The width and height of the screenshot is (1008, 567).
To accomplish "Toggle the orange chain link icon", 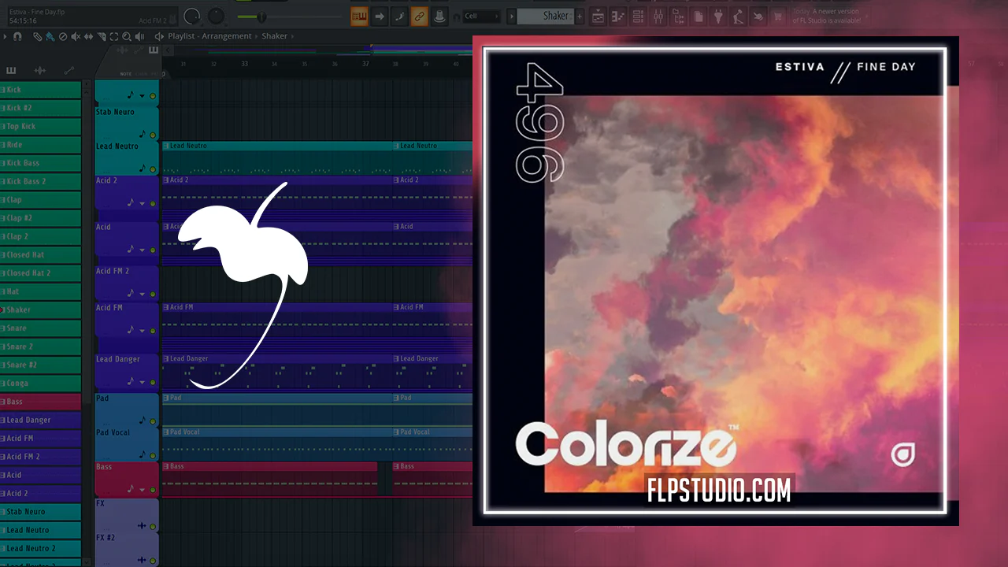I will [419, 16].
